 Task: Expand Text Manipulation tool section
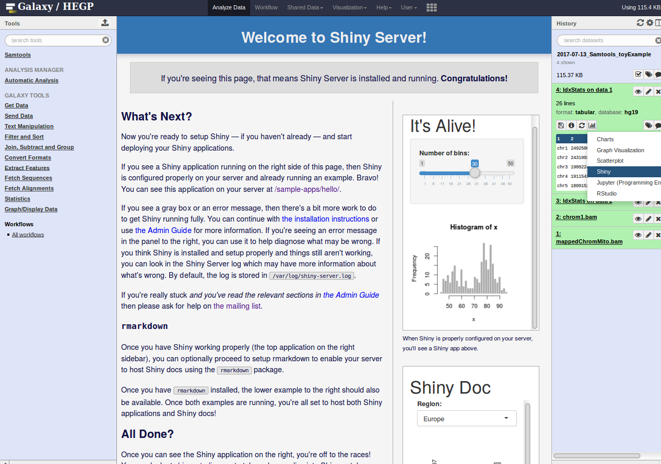pos(29,126)
